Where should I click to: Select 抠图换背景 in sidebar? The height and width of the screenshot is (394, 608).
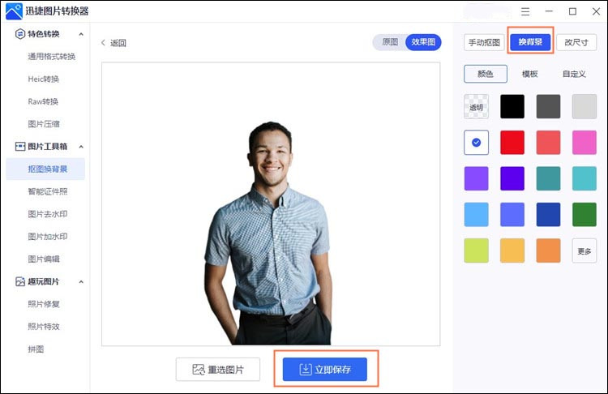click(x=45, y=169)
